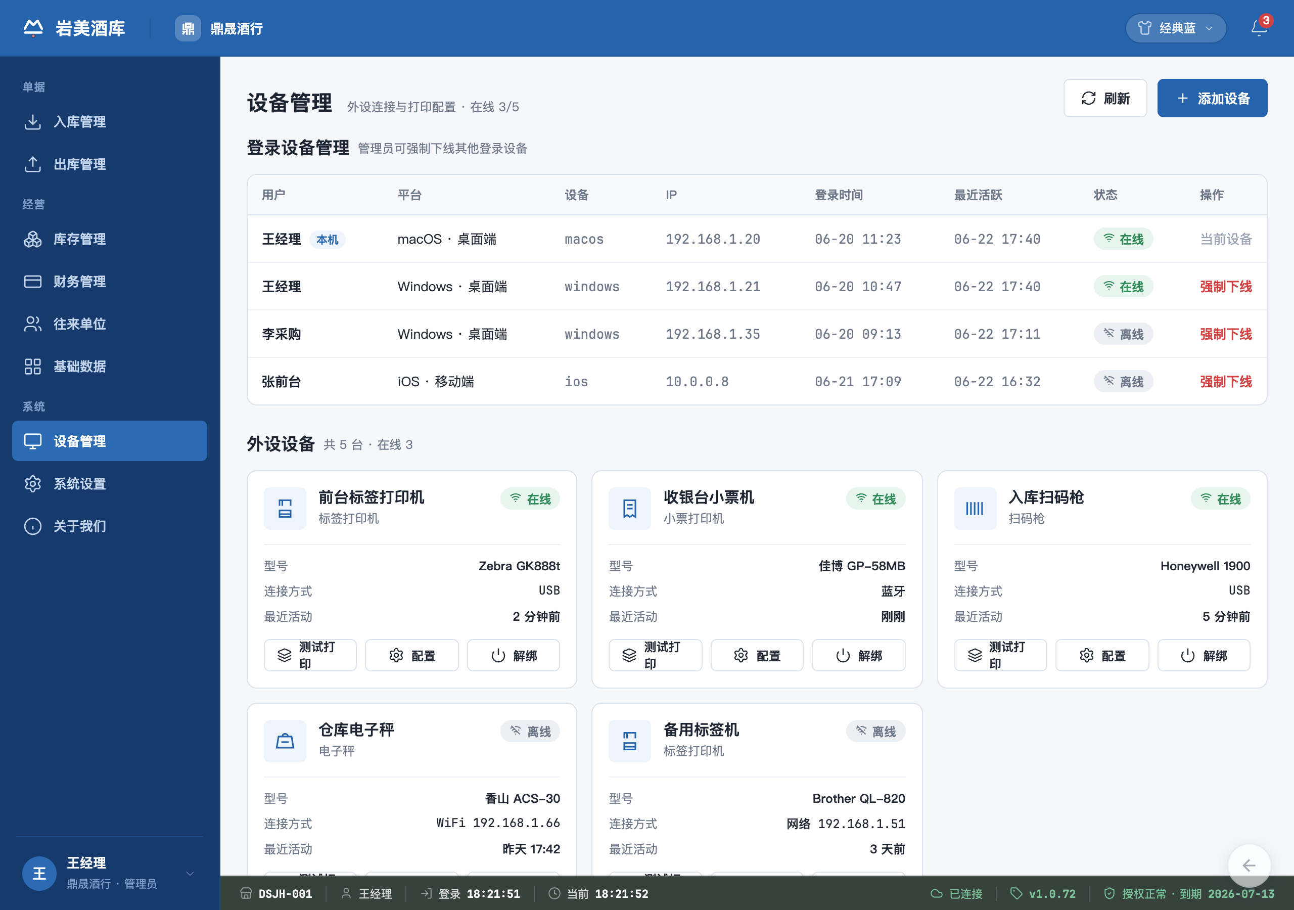This screenshot has height=910, width=1294.
Task: Click the 当前 18:21:52 clock in status bar
Action: [598, 894]
